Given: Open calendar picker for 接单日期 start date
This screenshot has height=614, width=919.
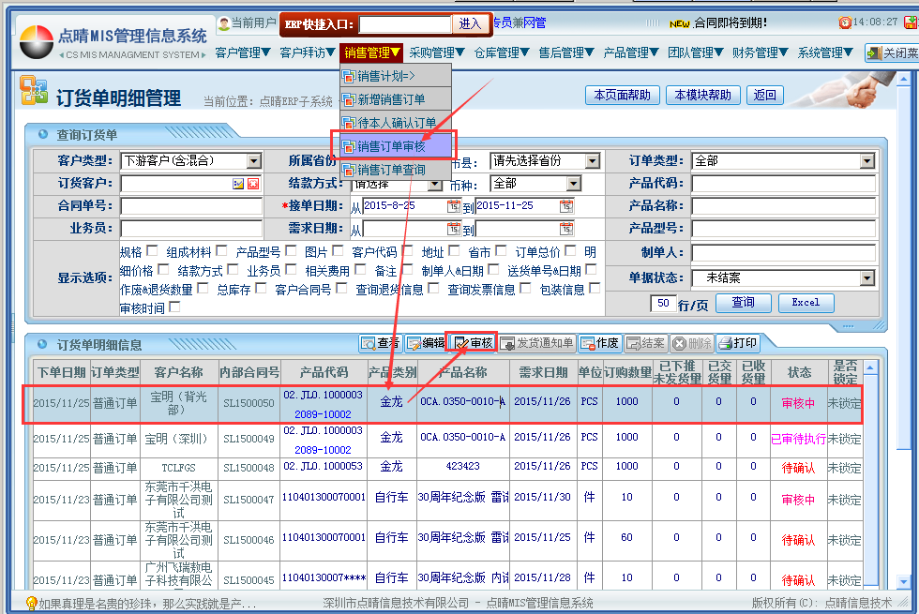Looking at the screenshot, I should pyautogui.click(x=453, y=206).
